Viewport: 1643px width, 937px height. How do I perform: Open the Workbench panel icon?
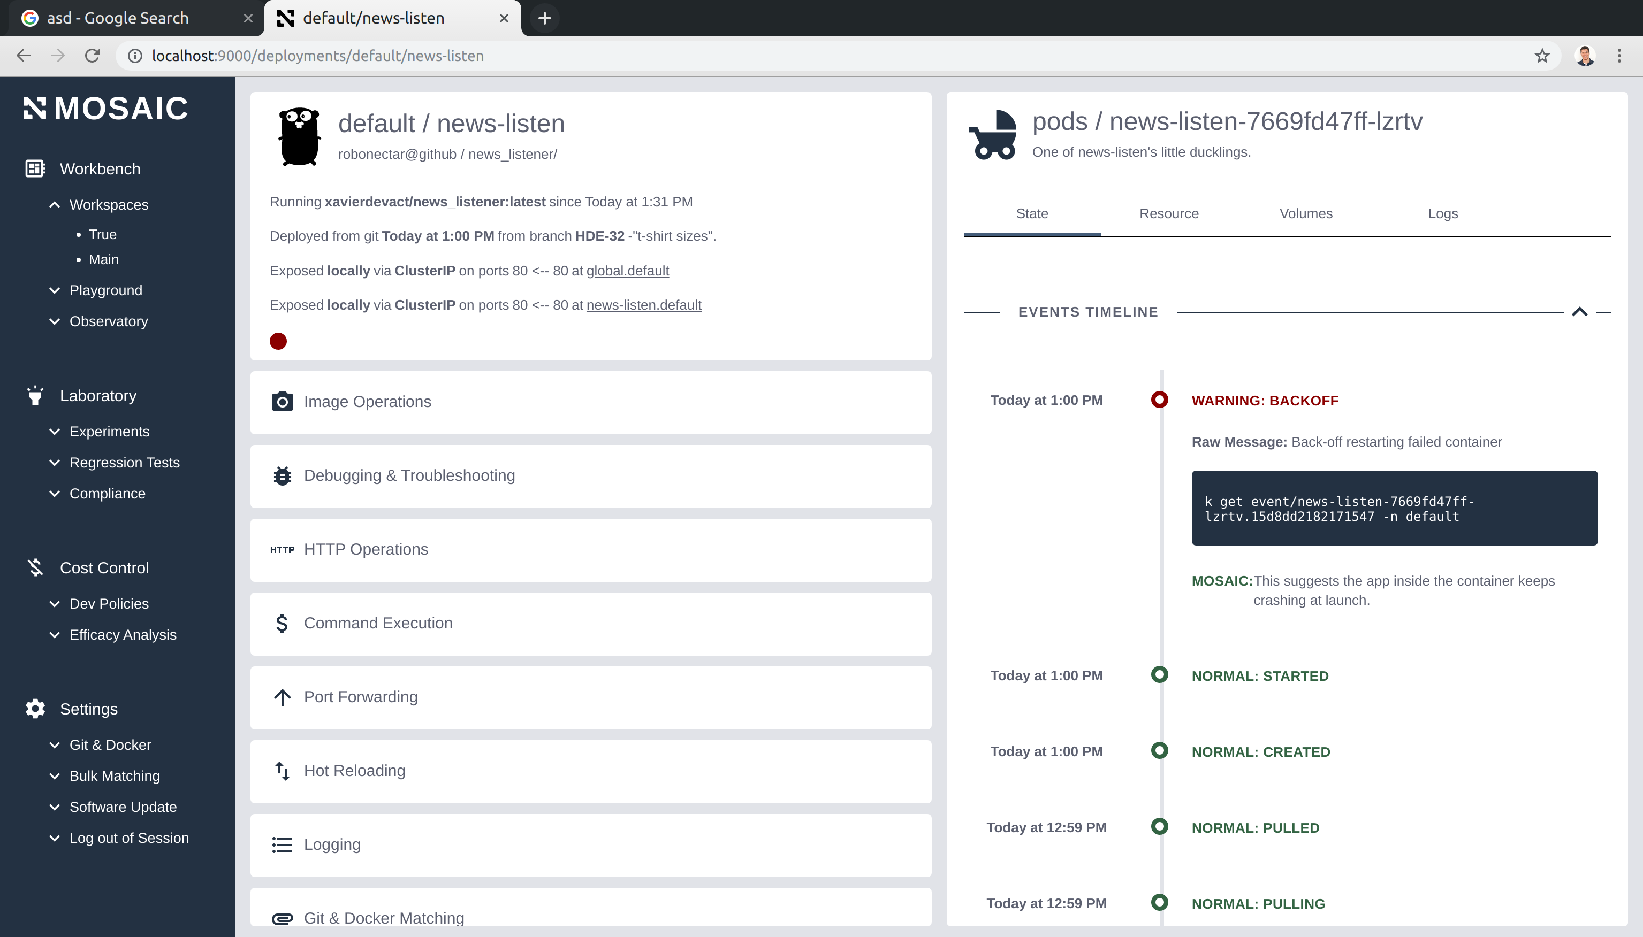[x=34, y=168]
